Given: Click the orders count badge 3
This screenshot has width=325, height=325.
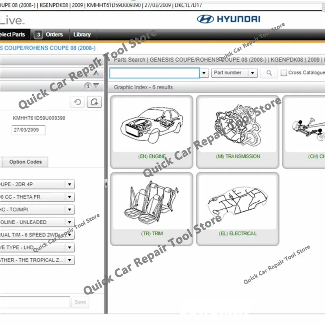Looking at the screenshot, I should (x=38, y=35).
